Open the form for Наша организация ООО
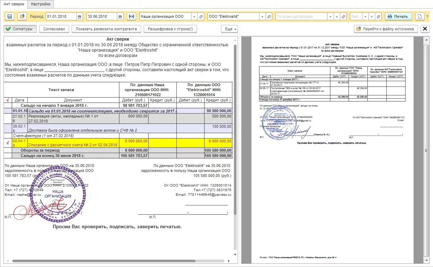This screenshot has width=433, height=267. (x=201, y=16)
